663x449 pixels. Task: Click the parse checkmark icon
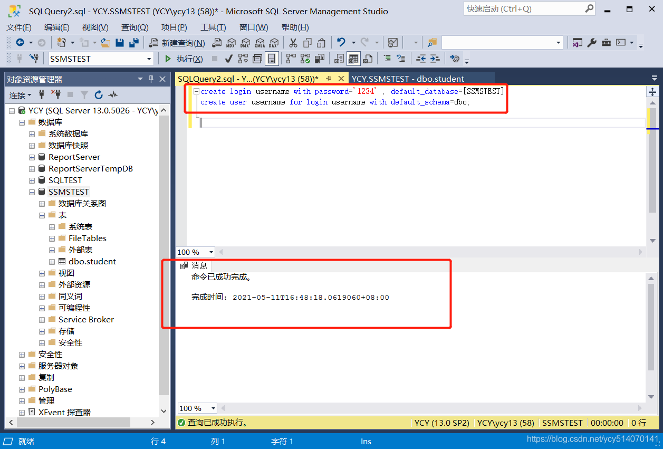click(229, 59)
